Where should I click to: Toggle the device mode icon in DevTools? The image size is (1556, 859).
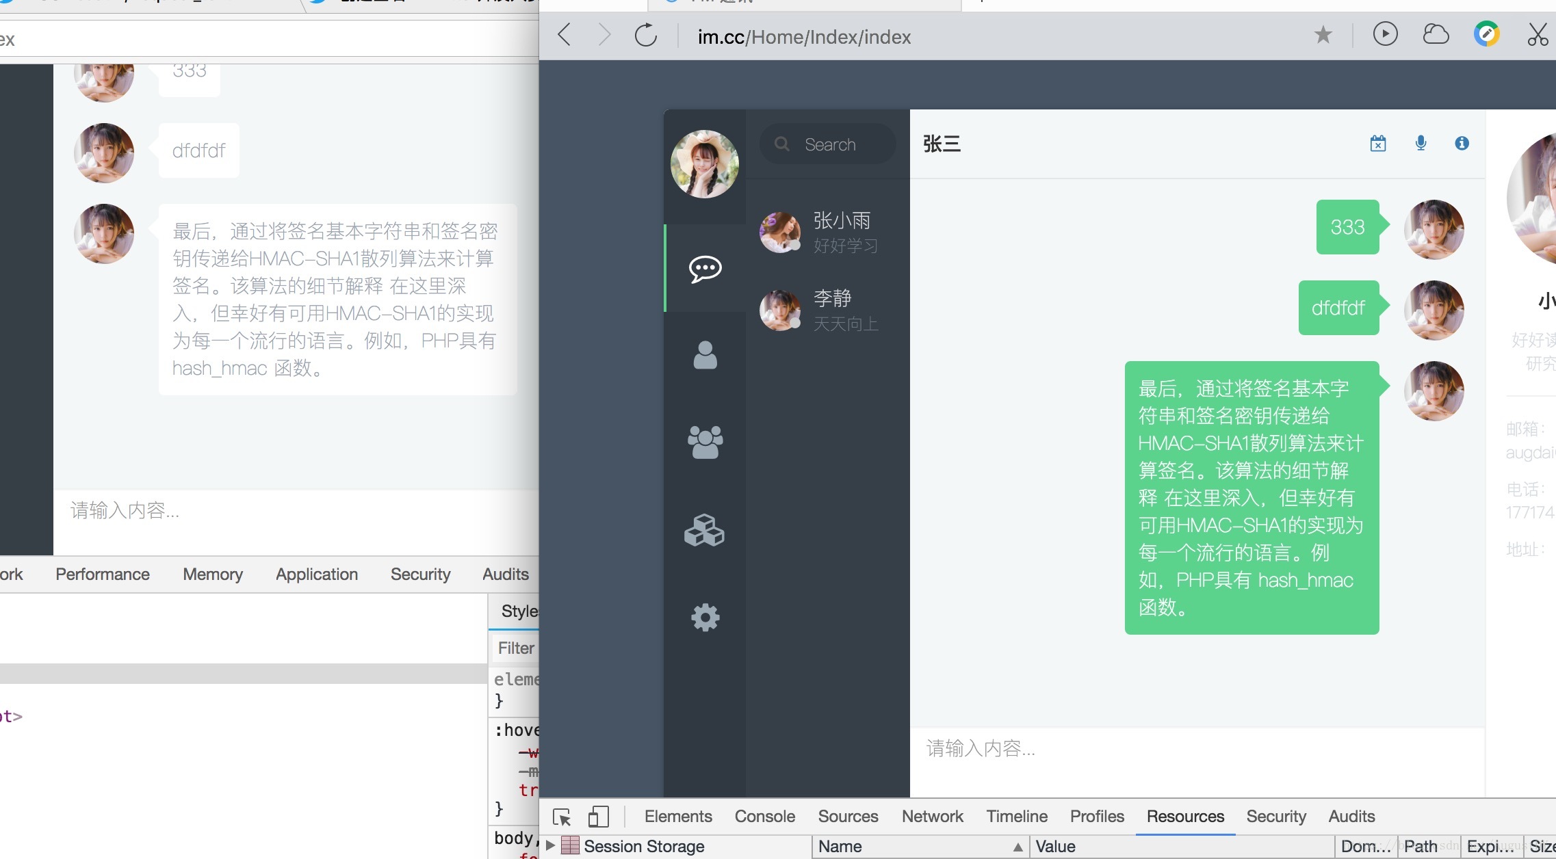coord(598,817)
